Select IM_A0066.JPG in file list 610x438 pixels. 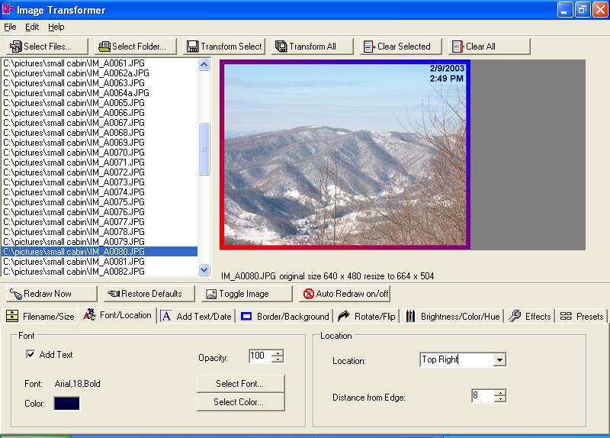(x=100, y=113)
